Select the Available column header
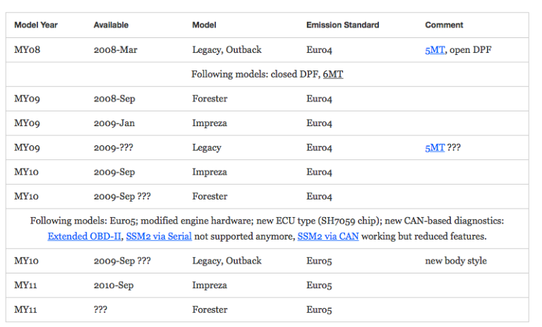 point(111,25)
